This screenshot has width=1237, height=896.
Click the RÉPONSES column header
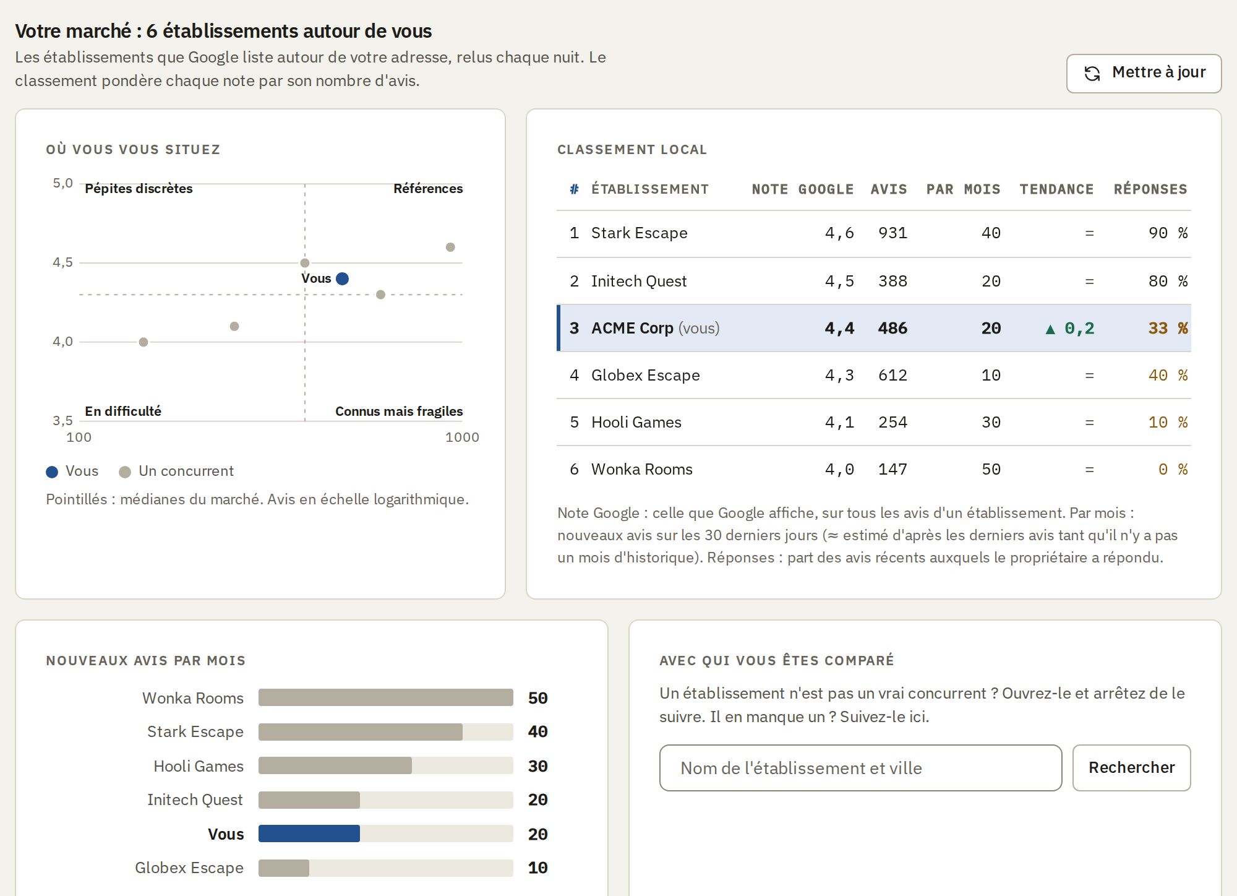click(1150, 189)
